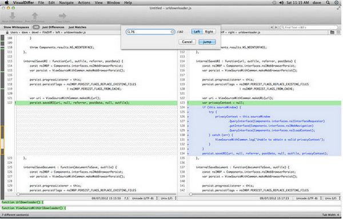Click the Next Difference toolbar arrow
This screenshot has height=219, width=343.
pyautogui.click(x=13, y=16)
